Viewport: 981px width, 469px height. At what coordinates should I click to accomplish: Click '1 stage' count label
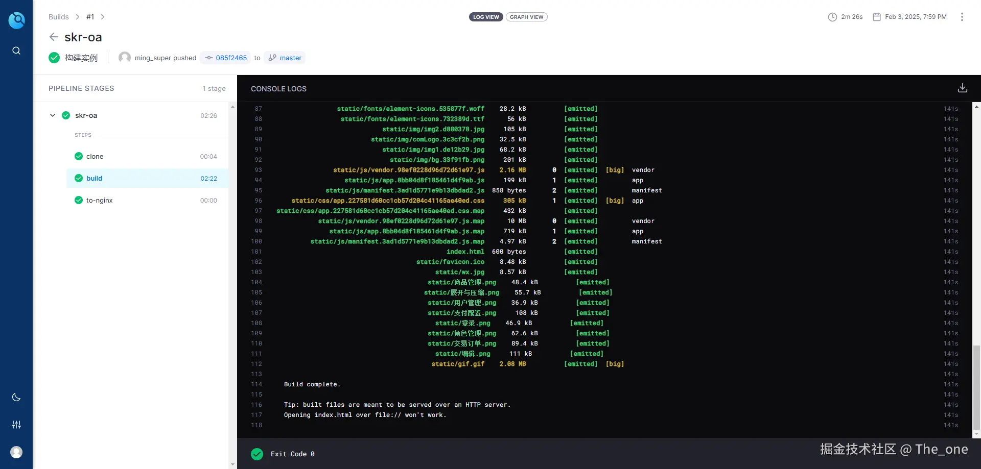214,88
